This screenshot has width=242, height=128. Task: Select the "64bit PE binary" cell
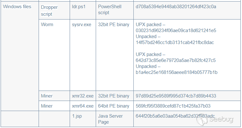114,106
